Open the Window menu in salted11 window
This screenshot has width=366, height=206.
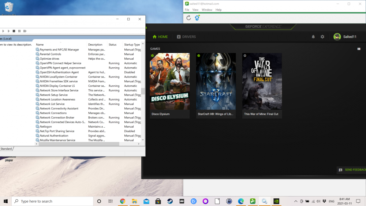click(x=207, y=10)
